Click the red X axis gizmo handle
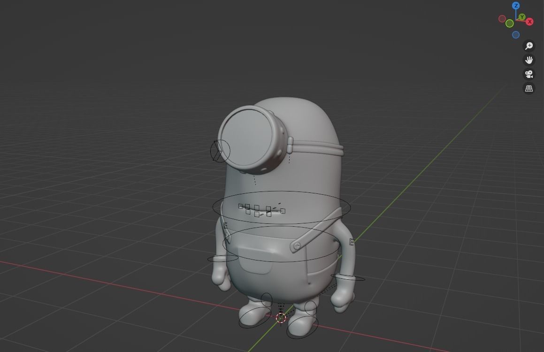Screen dimensions: 544x352 point(529,22)
